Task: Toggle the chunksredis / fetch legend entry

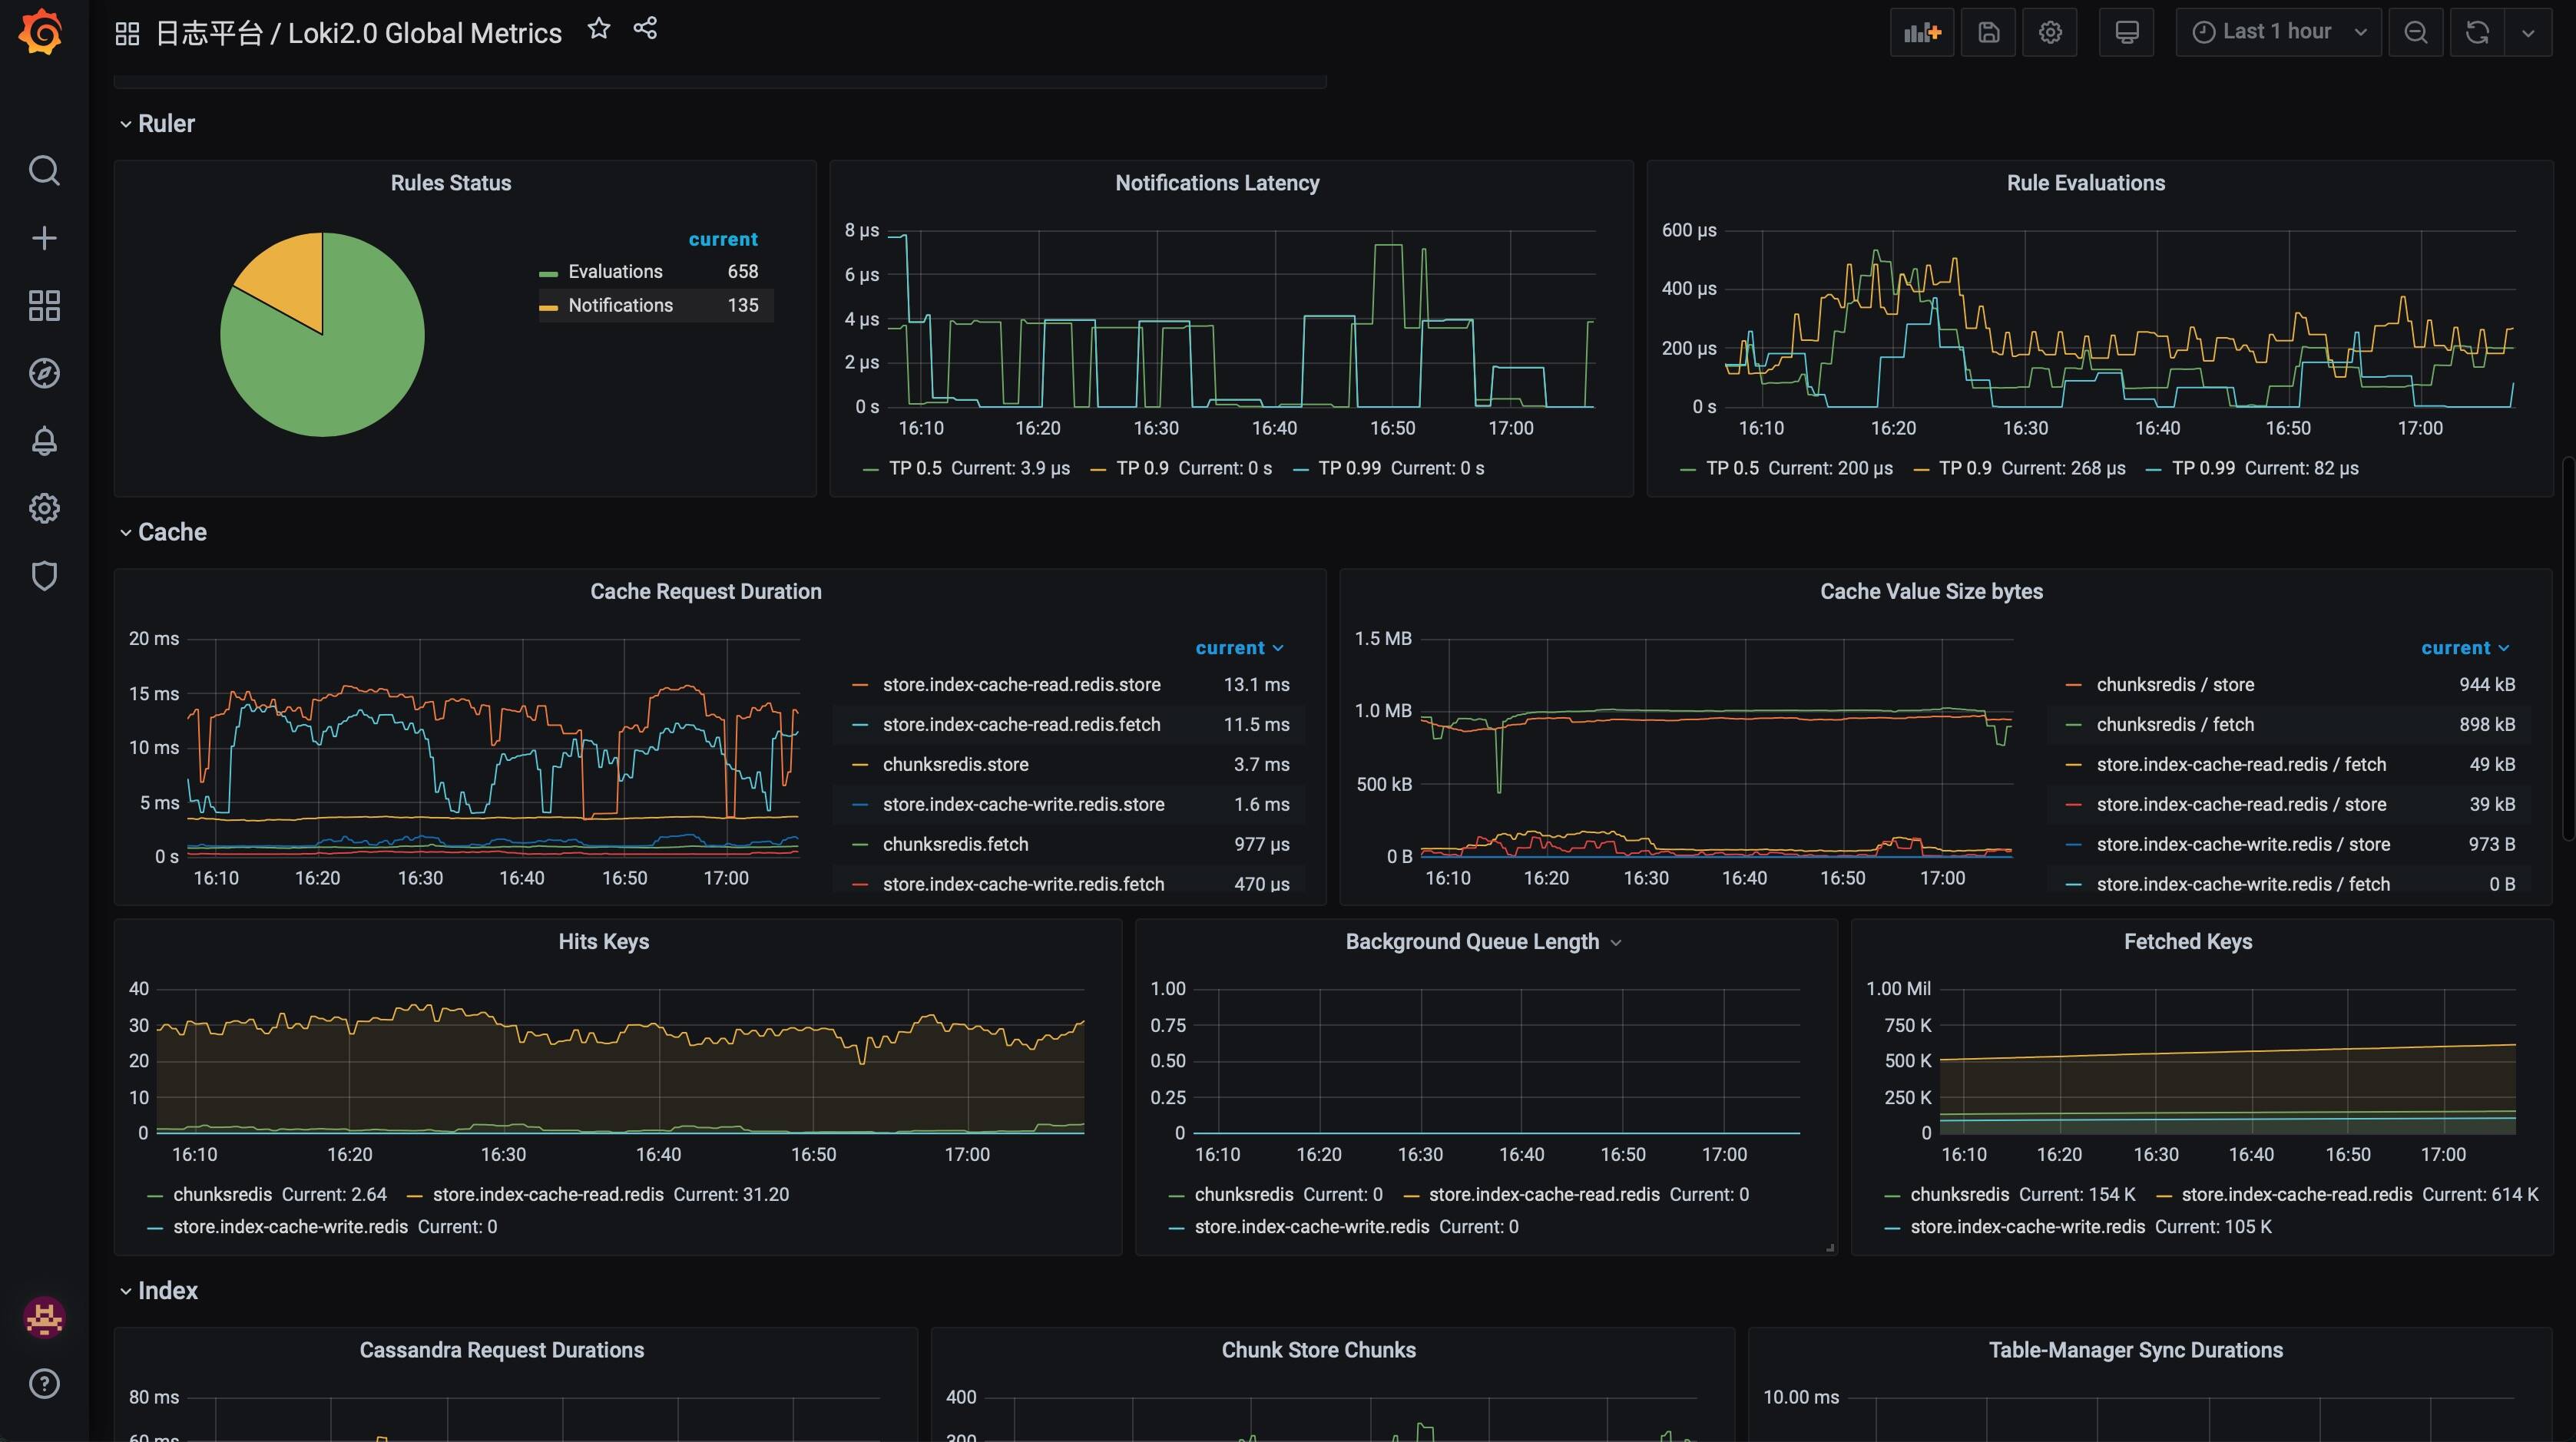Action: point(2174,724)
